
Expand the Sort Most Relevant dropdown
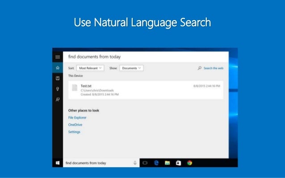pyautogui.click(x=90, y=68)
